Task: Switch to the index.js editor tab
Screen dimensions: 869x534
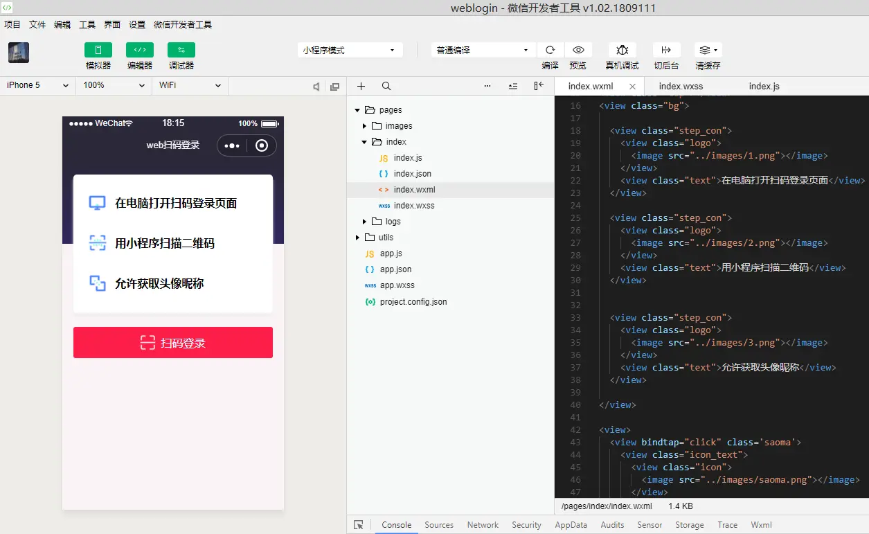Action: (764, 87)
